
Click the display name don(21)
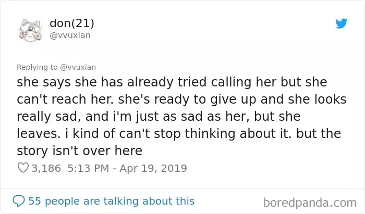[x=71, y=23]
